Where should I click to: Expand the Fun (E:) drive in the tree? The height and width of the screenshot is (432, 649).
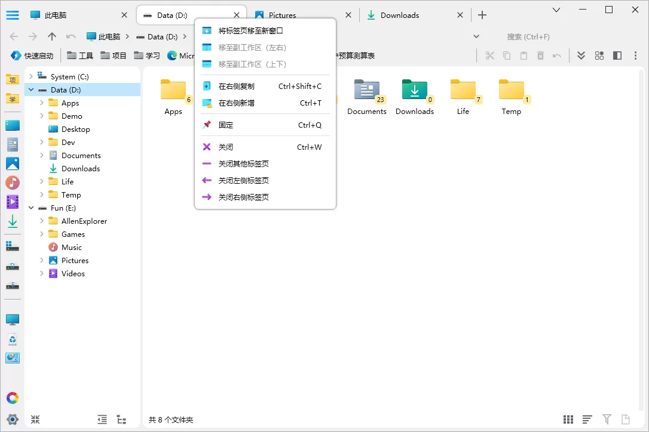click(x=31, y=208)
